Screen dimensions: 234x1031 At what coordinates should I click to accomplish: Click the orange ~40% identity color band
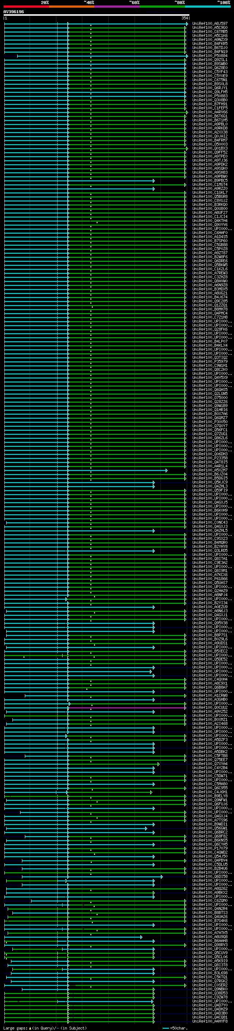72,7
